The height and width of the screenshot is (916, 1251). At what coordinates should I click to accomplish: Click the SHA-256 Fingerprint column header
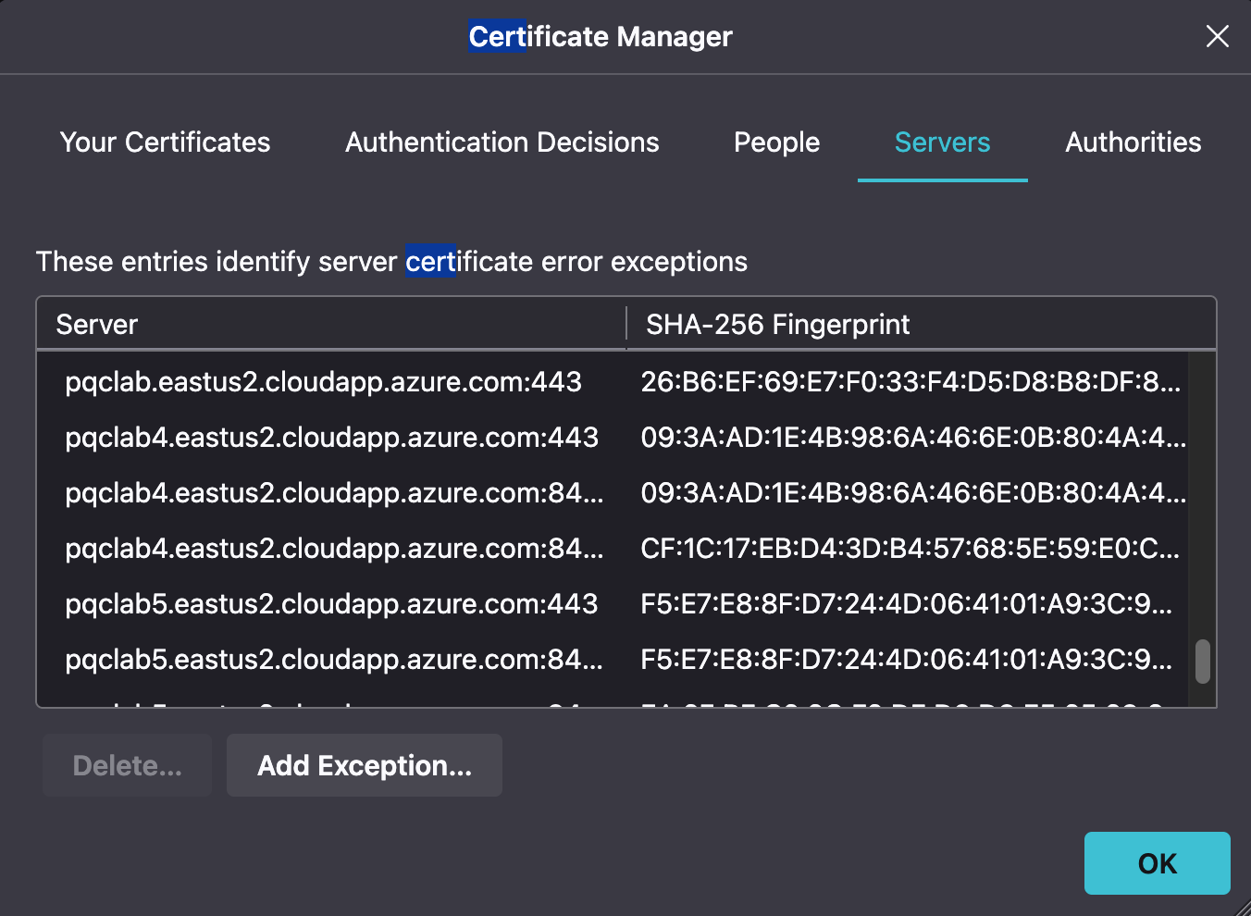point(777,325)
